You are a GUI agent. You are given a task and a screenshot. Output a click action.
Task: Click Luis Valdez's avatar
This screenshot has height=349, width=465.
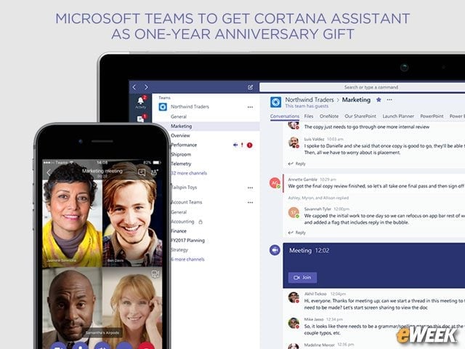tap(294, 143)
